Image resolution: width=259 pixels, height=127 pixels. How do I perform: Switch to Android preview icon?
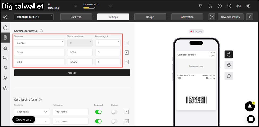click(229, 65)
